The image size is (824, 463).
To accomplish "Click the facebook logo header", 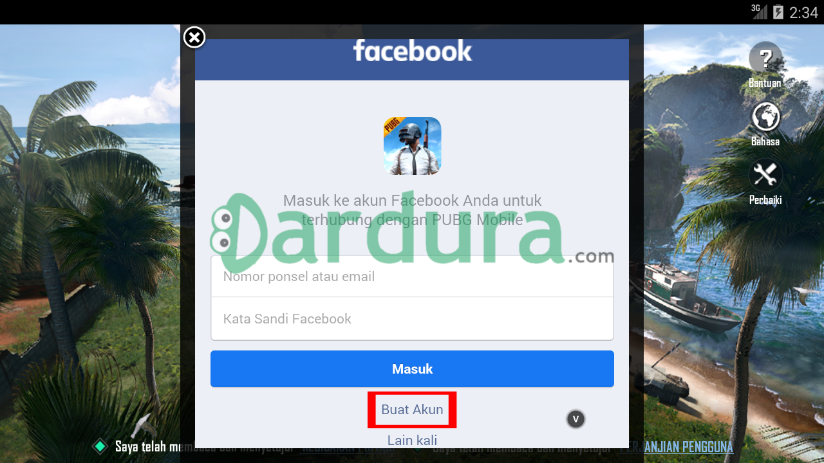I will (x=412, y=51).
